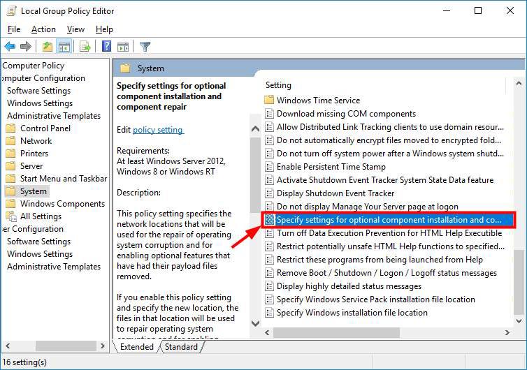Switch to the Standard tab
The image size is (527, 370).
181,347
